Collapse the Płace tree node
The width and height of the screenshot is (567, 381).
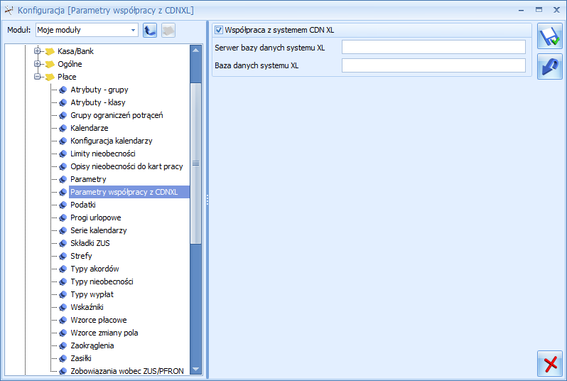[x=37, y=76]
